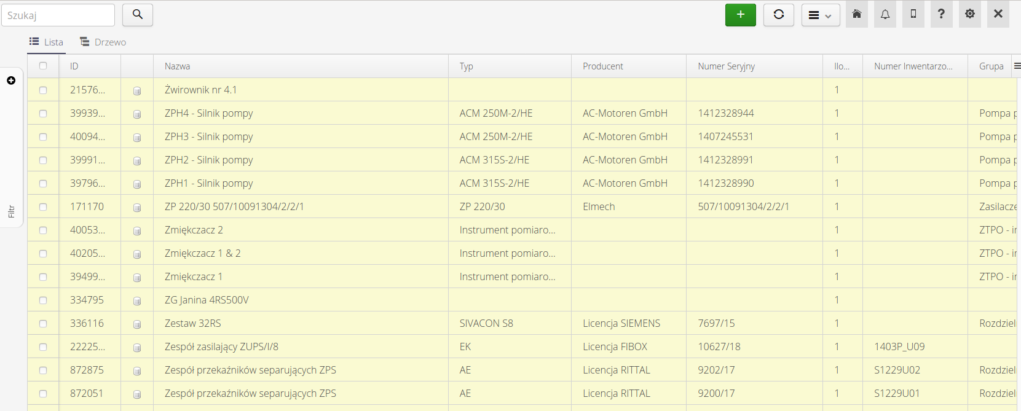Open notifications bell icon

point(885,15)
